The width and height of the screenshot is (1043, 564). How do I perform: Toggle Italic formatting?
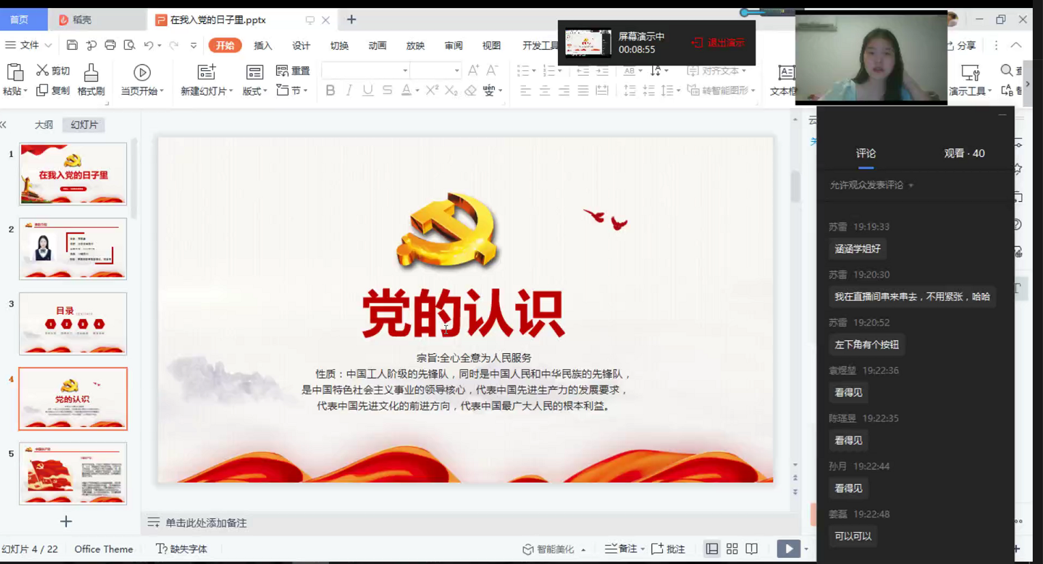[349, 90]
